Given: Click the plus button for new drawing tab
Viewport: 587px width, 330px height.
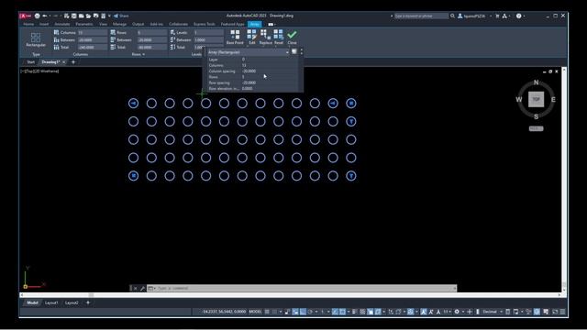Looking at the screenshot, I should click(x=73, y=62).
